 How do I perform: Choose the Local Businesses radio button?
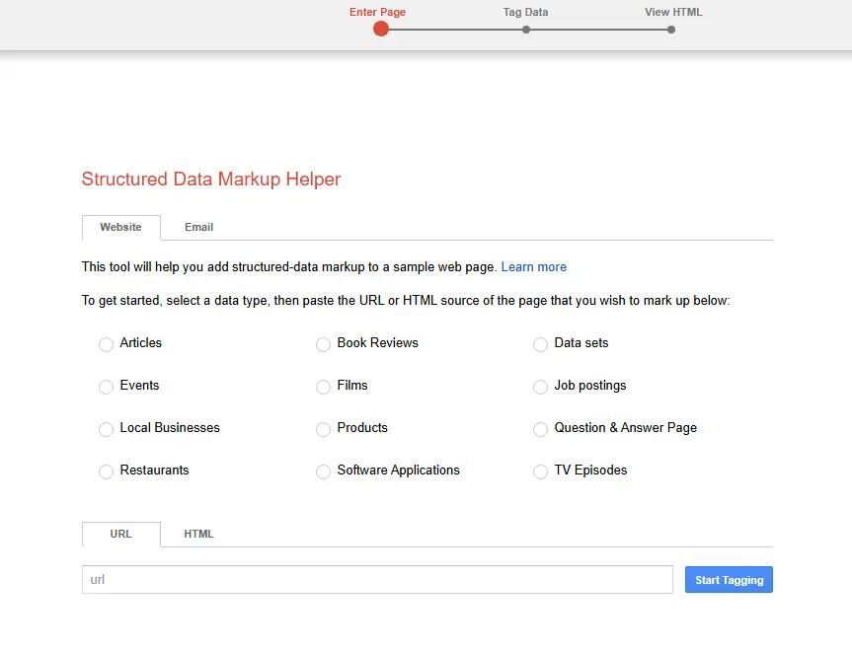(x=106, y=429)
